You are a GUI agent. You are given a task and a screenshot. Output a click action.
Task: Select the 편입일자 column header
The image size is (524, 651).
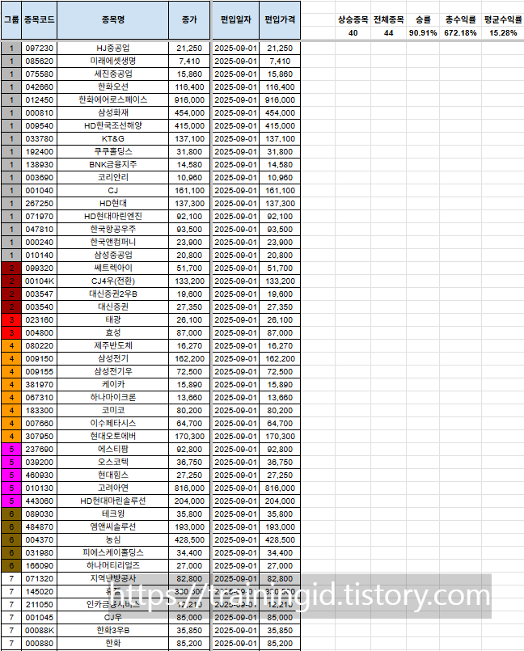tap(236, 20)
